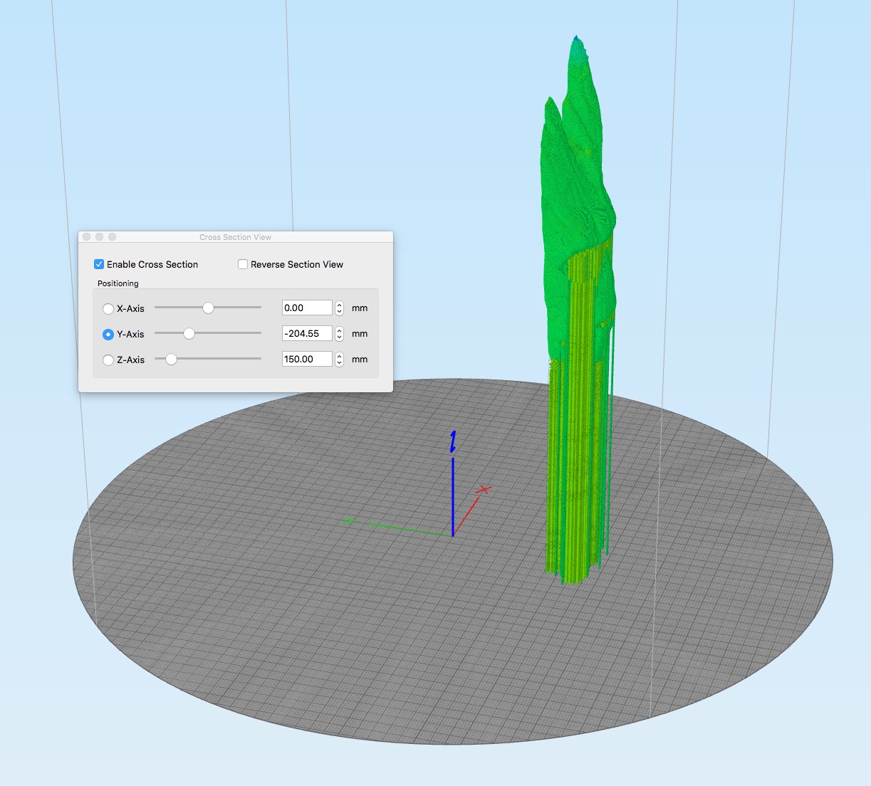Increase Z-Axis value with stepper up arrow
871x786 pixels.
pos(340,356)
